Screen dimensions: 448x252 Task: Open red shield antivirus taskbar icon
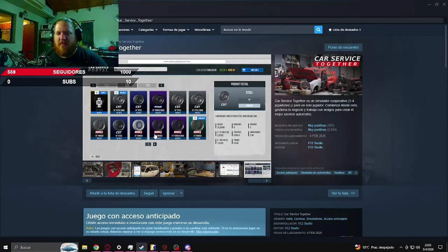pos(164,247)
